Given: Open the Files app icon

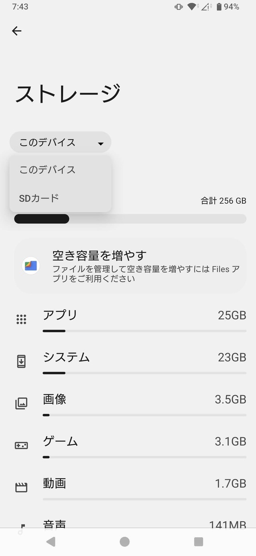Looking at the screenshot, I should (x=31, y=265).
